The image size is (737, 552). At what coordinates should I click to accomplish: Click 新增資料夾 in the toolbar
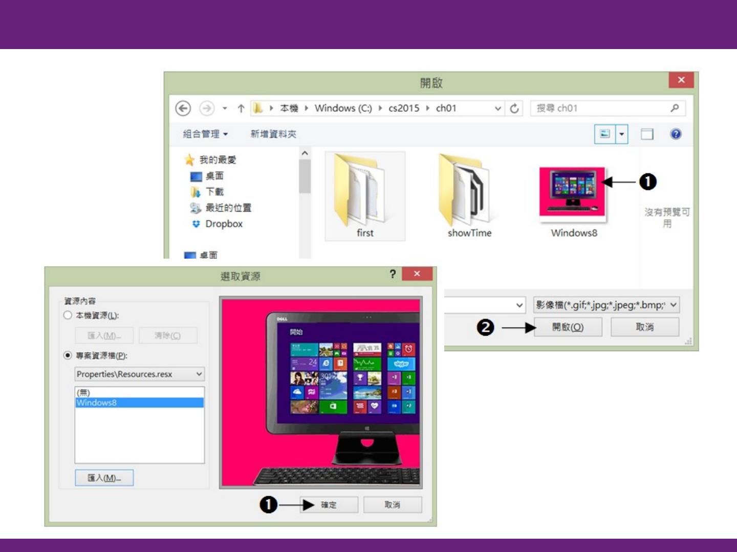[273, 134]
